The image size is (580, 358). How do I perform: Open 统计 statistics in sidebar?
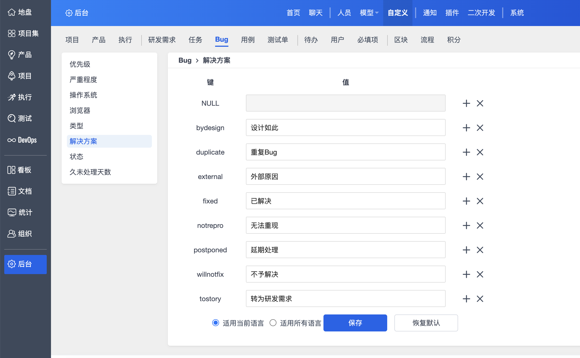point(20,212)
